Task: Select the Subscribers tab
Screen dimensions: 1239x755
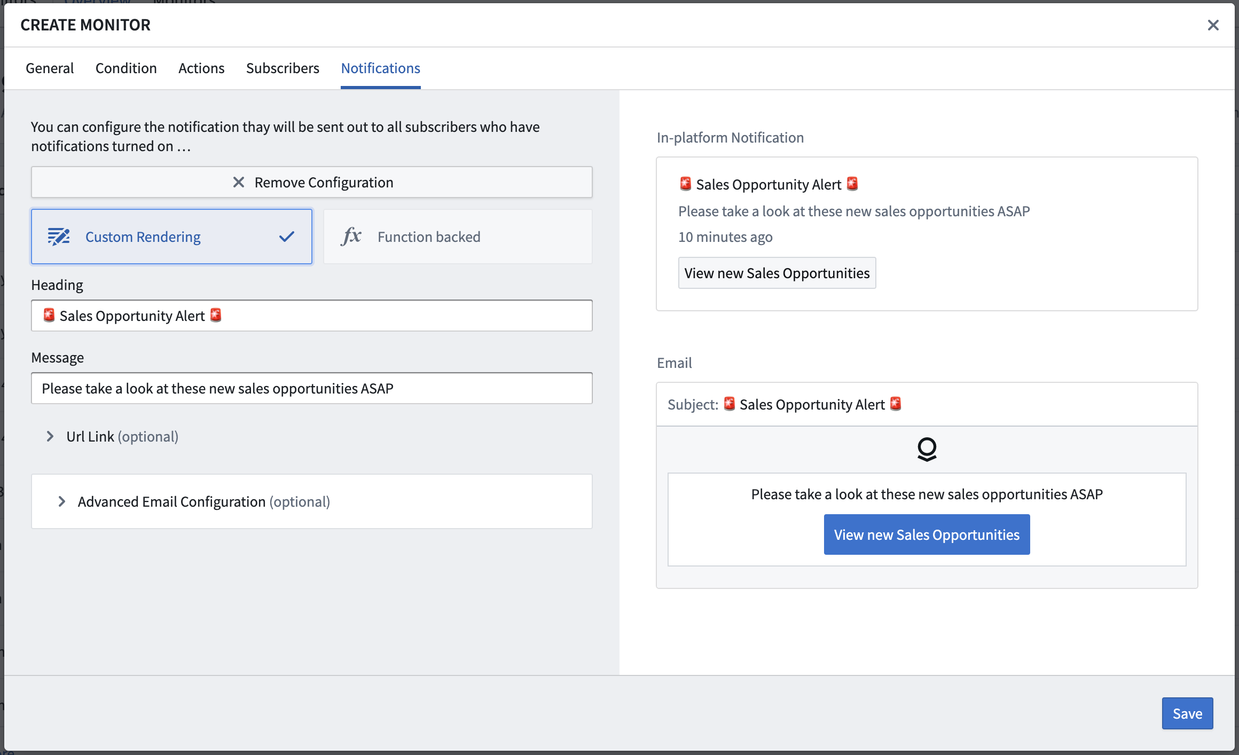Action: point(283,68)
